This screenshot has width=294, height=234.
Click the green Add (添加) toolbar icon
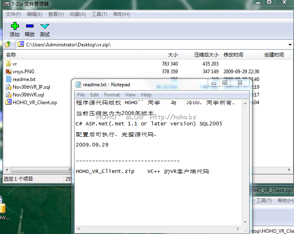(15, 26)
